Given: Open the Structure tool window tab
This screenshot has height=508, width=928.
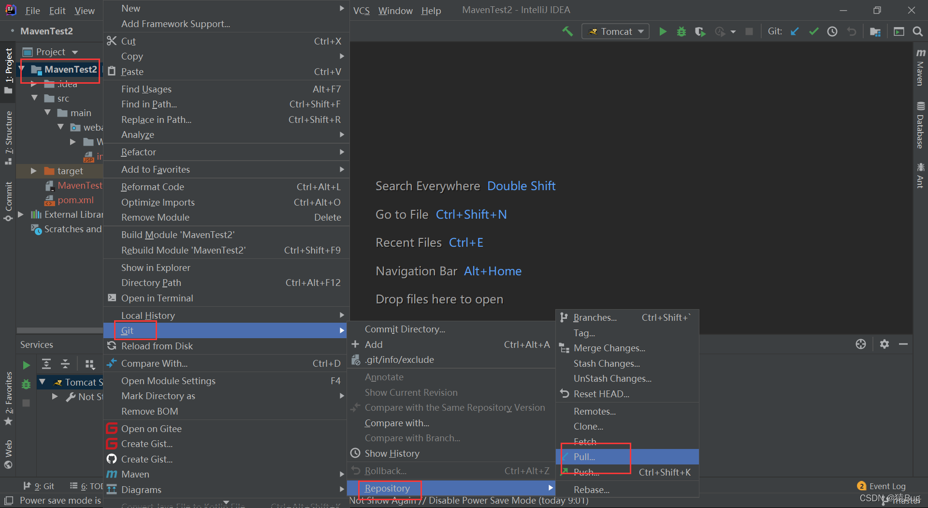Looking at the screenshot, I should (8, 138).
